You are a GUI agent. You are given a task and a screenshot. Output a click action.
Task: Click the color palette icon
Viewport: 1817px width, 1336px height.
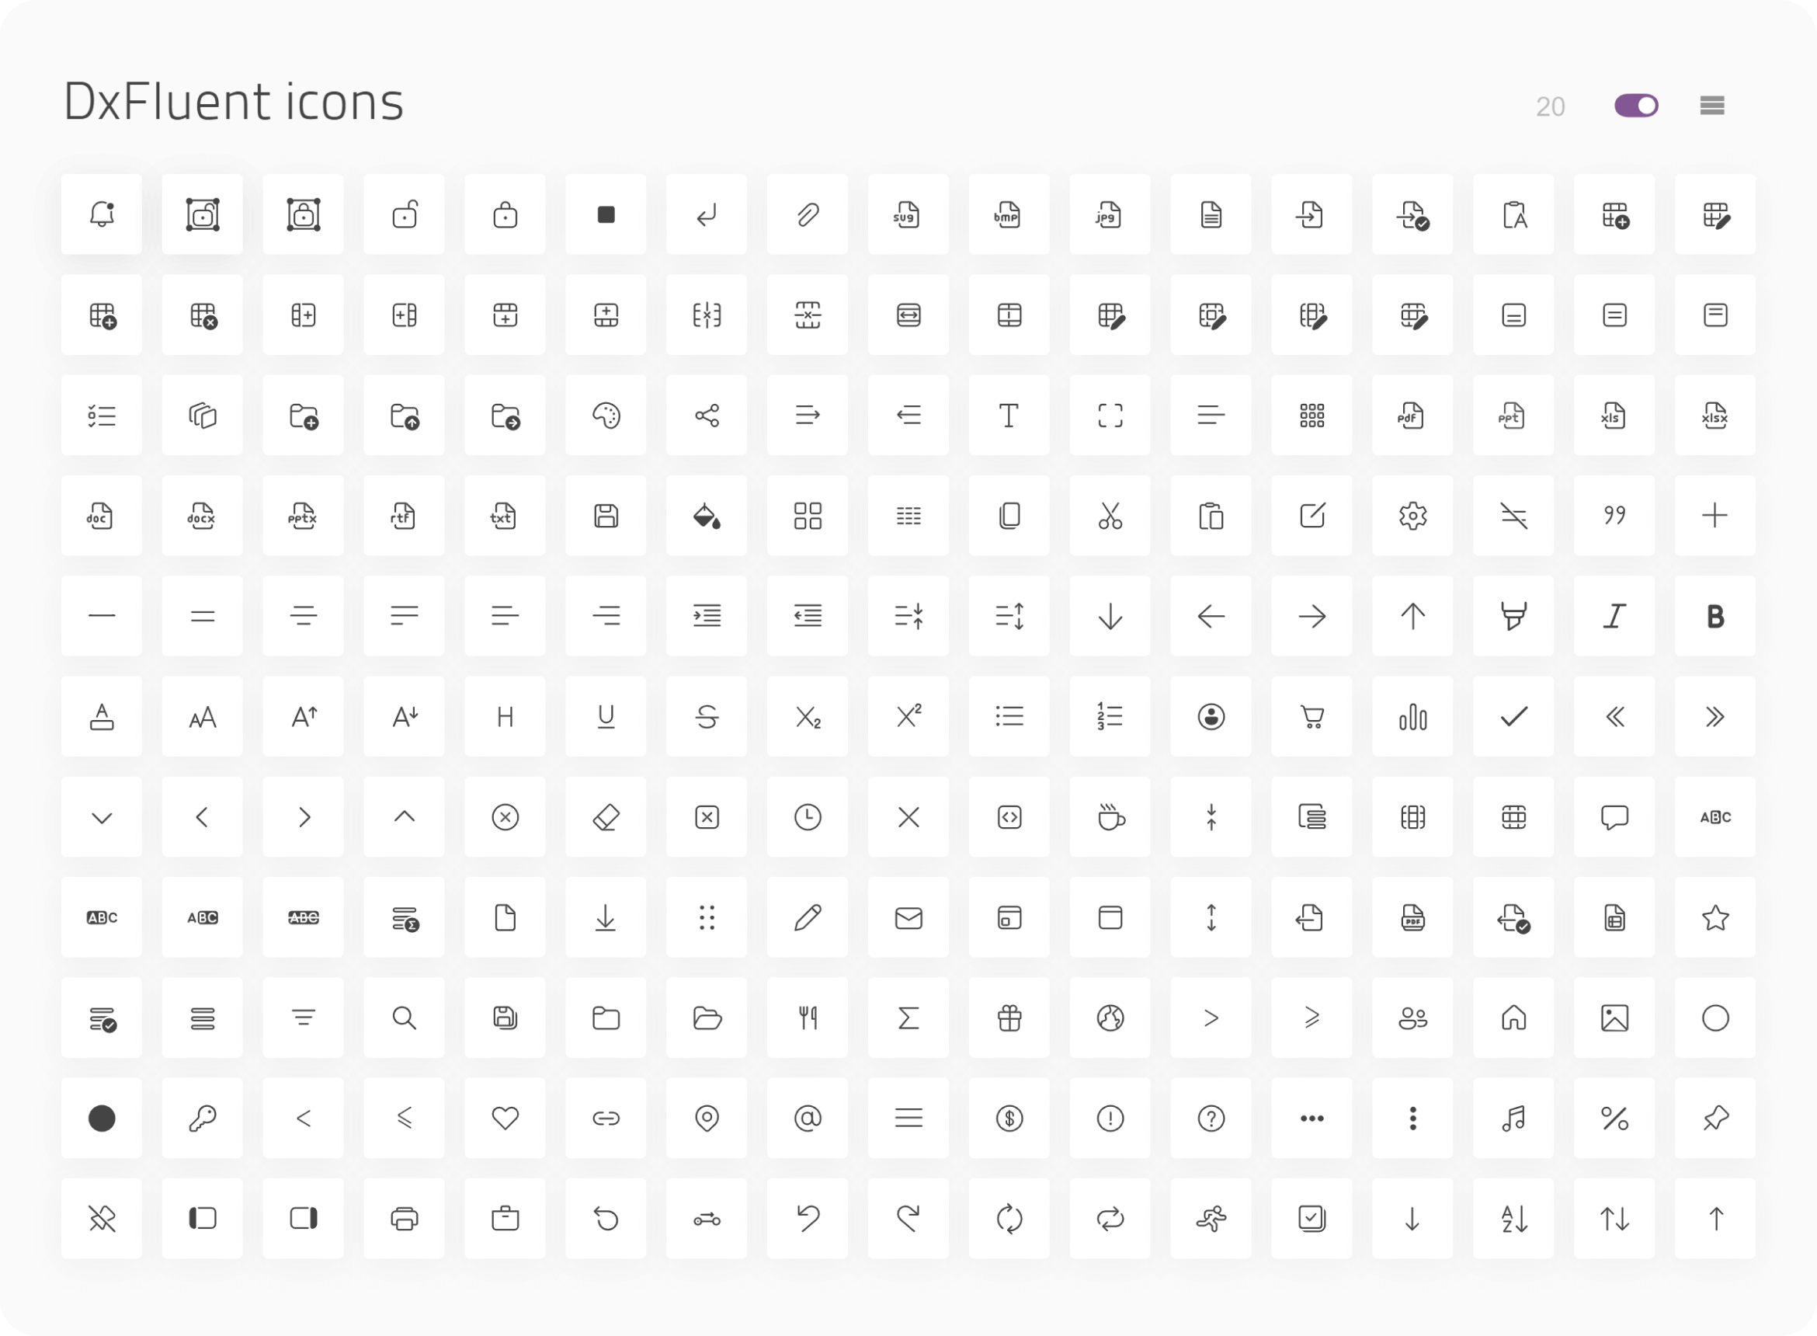[606, 416]
